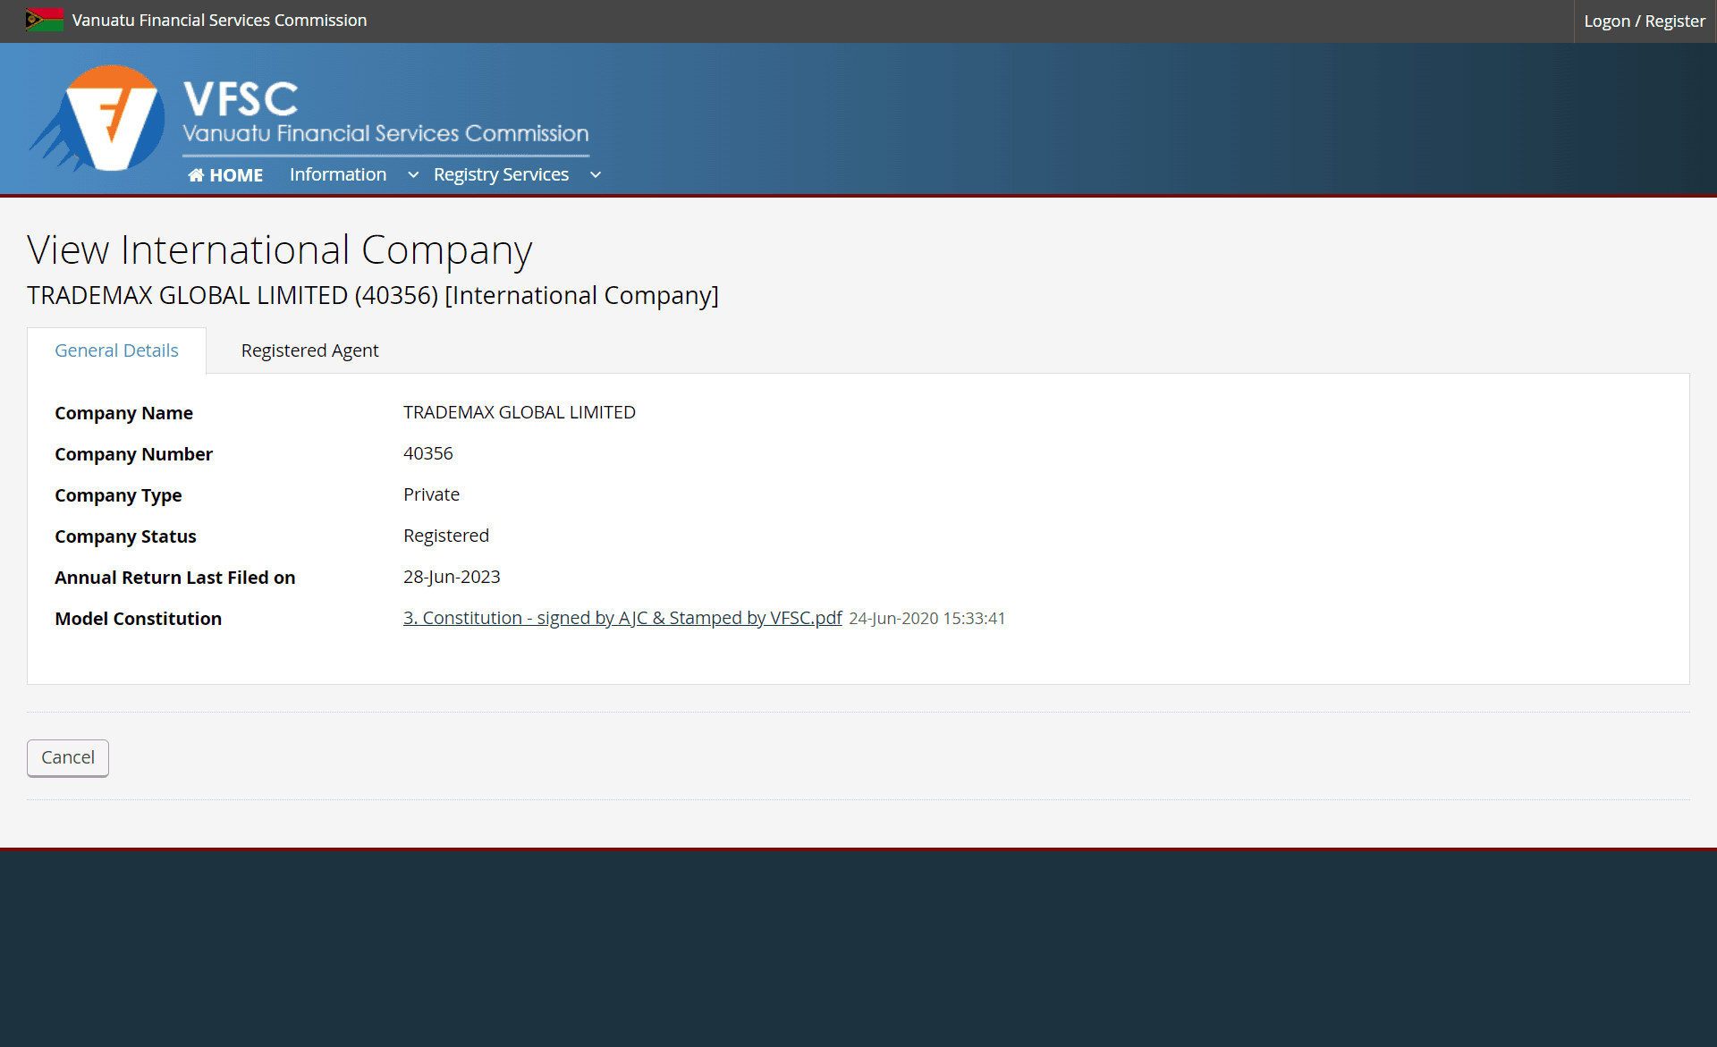This screenshot has width=1717, height=1047.
Task: Select the Registered status value
Action: tap(446, 536)
